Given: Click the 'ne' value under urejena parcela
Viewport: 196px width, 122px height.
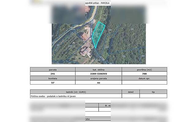Looking at the screenshot, I should click(x=99, y=82).
